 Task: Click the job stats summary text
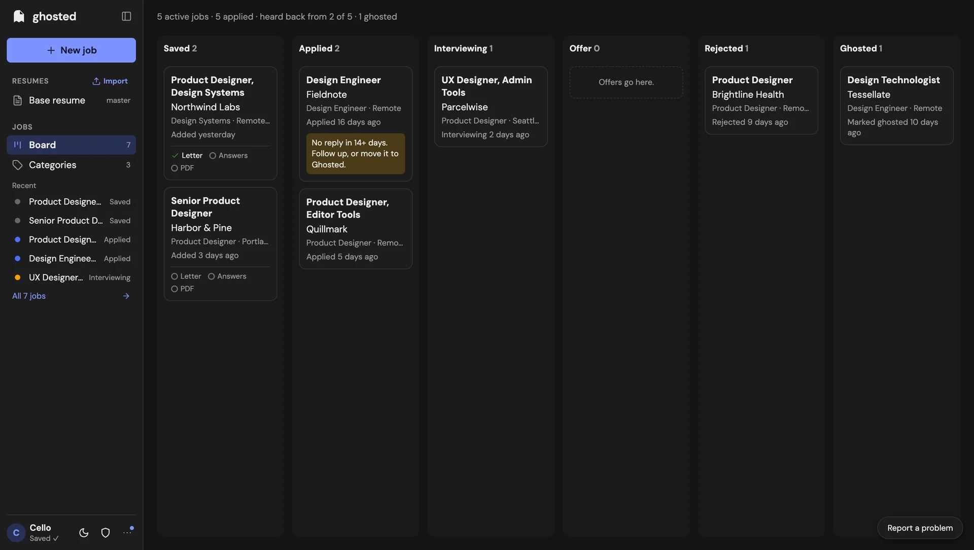click(x=277, y=17)
